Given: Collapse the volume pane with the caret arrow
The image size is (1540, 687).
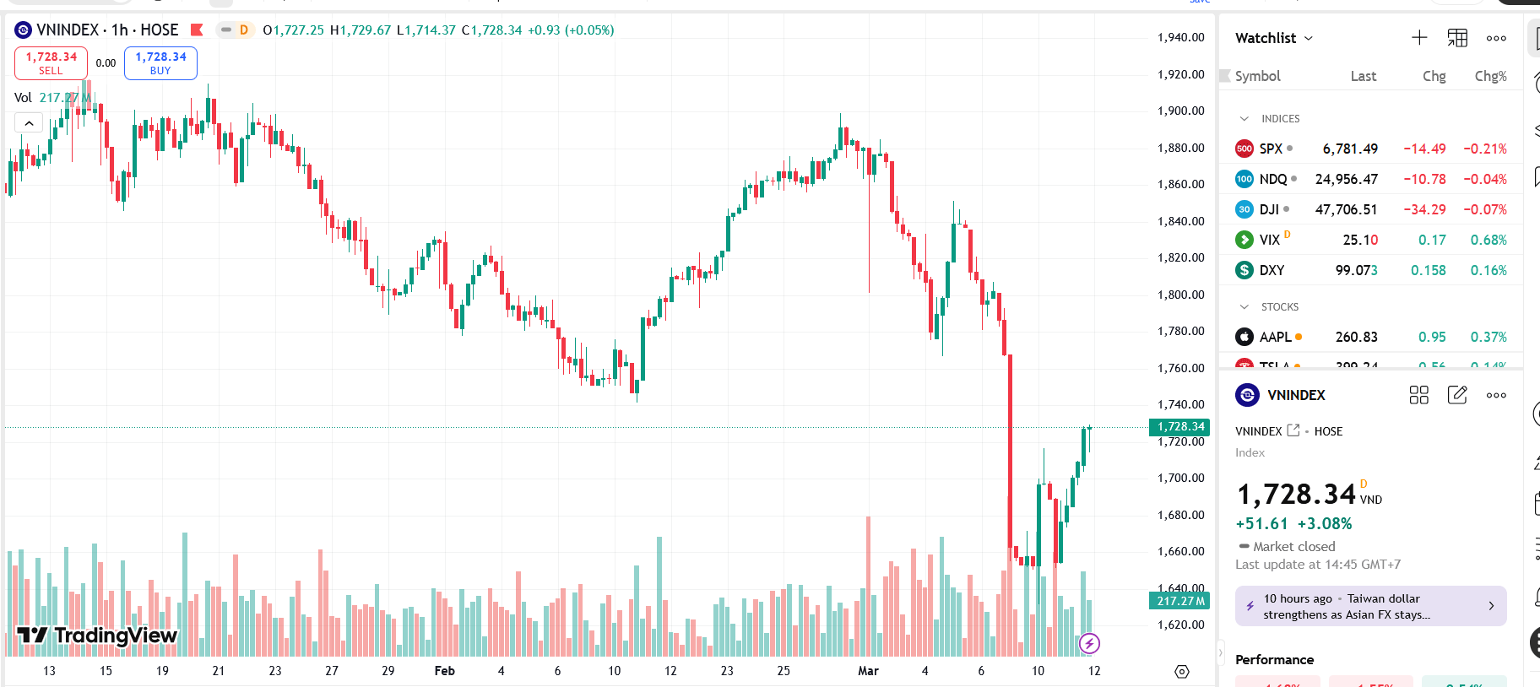Looking at the screenshot, I should coord(29,122).
